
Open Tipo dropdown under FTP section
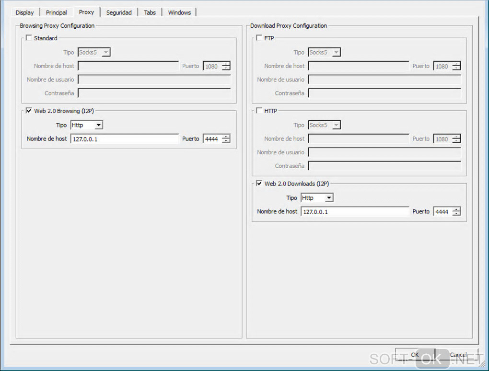(x=325, y=52)
